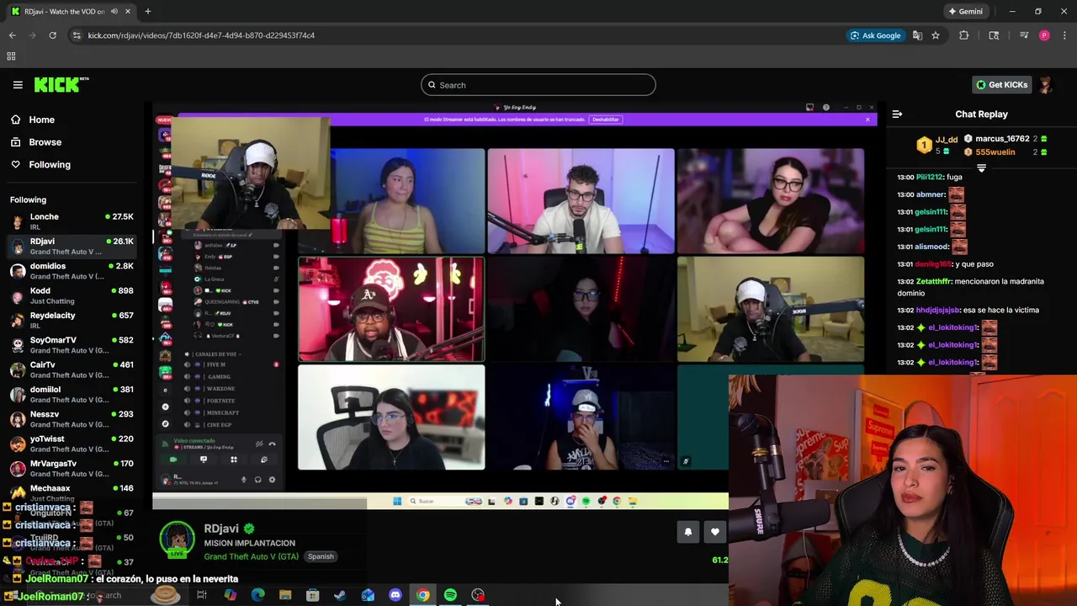Open Discord from Windows taskbar
Image resolution: width=1077 pixels, height=606 pixels.
[395, 595]
